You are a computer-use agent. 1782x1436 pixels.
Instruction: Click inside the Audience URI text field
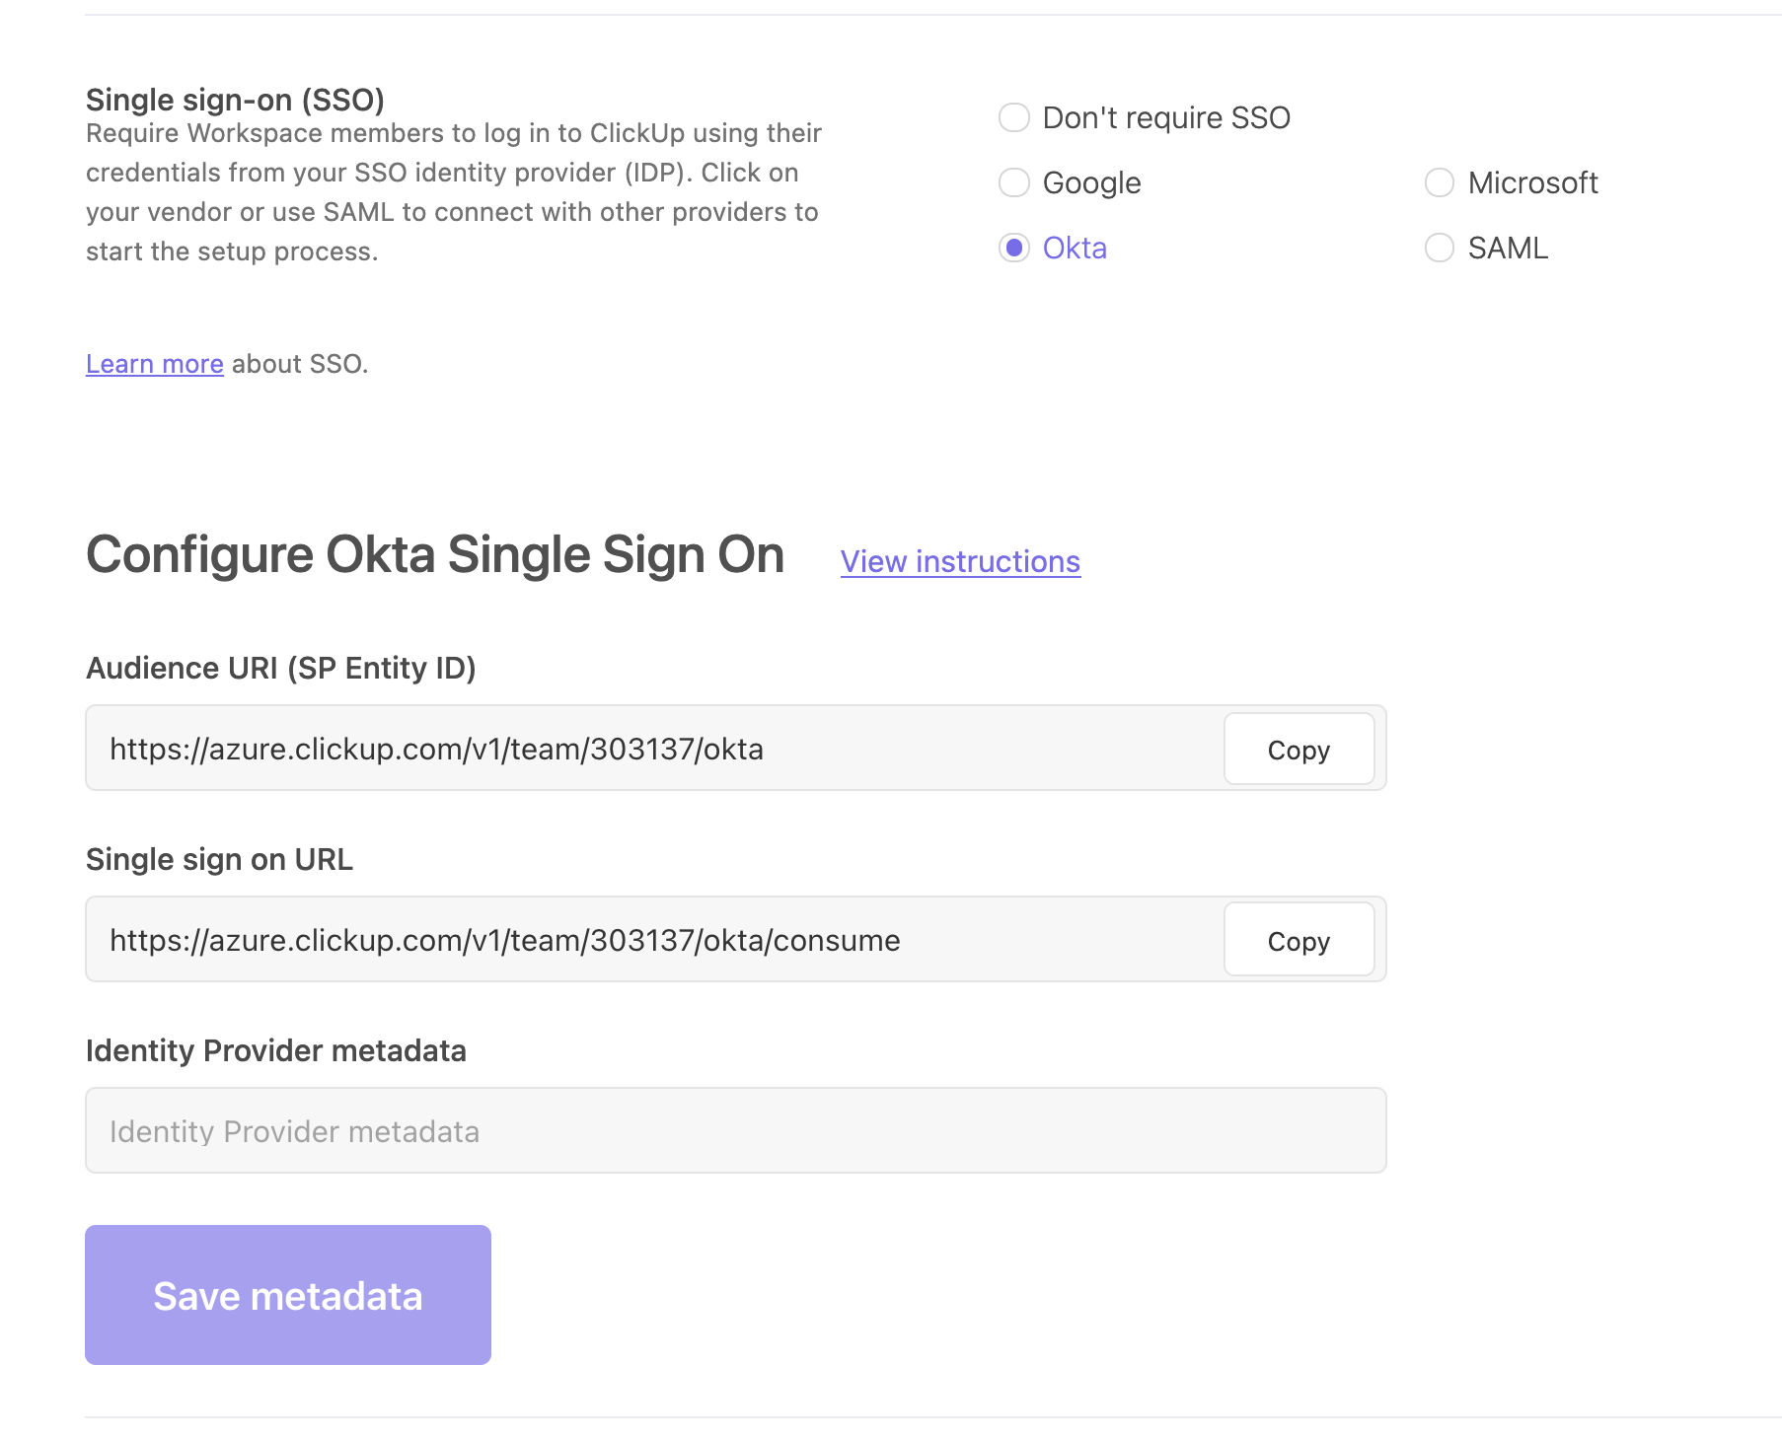tap(651, 750)
